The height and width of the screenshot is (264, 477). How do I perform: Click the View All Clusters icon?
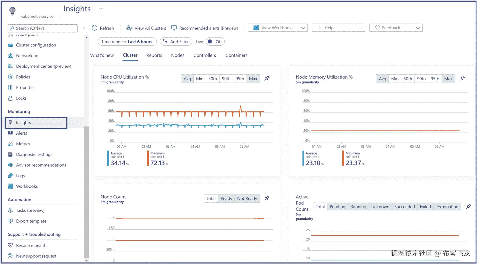pyautogui.click(x=129, y=28)
